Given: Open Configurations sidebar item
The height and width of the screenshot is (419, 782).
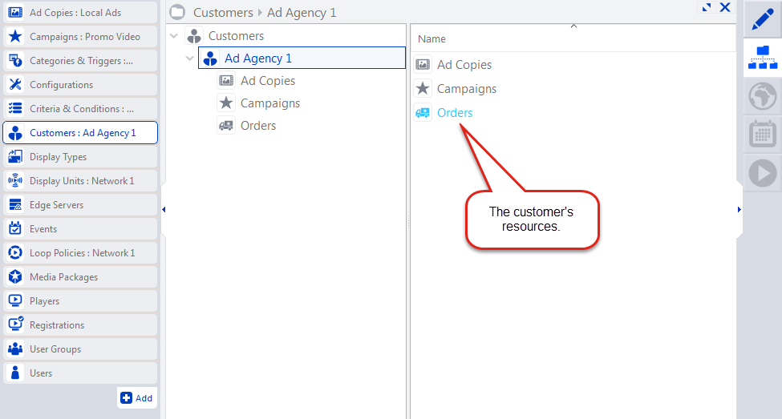Looking at the screenshot, I should 79,85.
